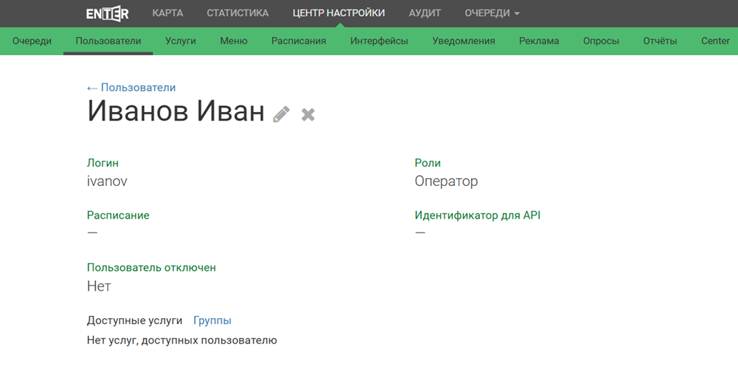Image resolution: width=738 pixels, height=388 pixels.
Task: Open the Уведомления tab
Action: click(x=463, y=41)
